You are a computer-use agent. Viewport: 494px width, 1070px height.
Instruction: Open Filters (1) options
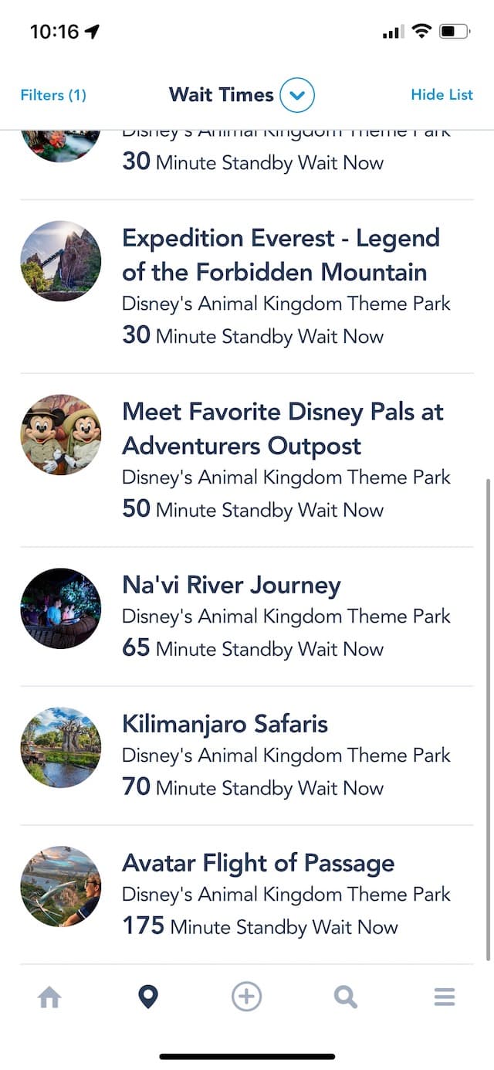pyautogui.click(x=53, y=95)
